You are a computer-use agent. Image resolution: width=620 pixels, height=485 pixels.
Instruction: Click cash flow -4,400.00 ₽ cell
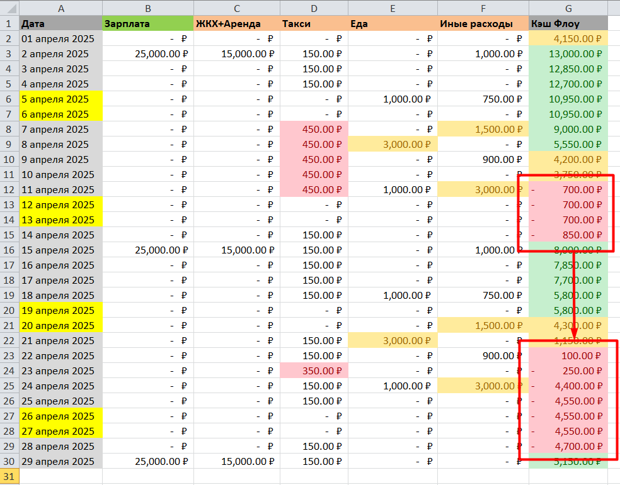(568, 386)
